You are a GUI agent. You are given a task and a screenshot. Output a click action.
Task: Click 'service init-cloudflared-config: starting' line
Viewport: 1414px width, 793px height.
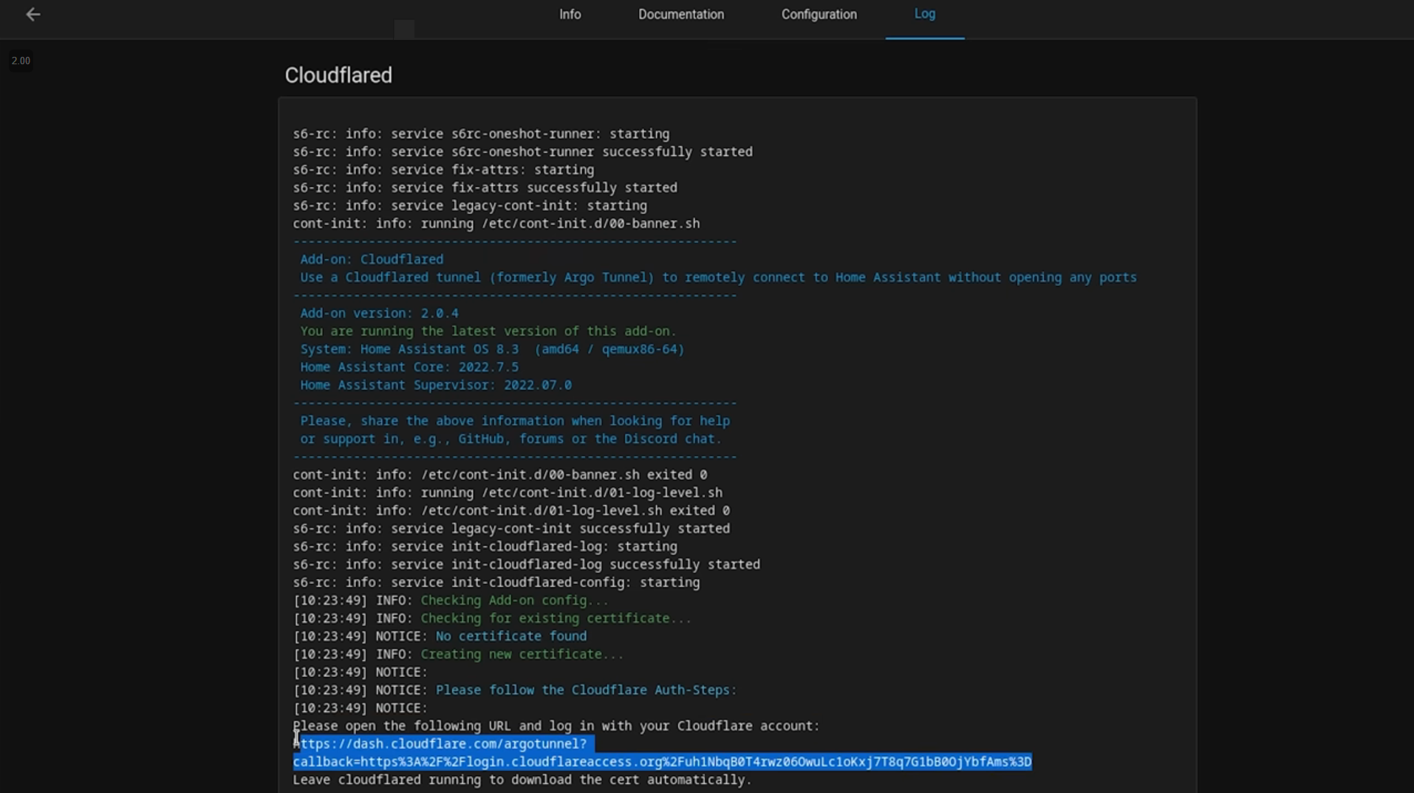(x=496, y=583)
